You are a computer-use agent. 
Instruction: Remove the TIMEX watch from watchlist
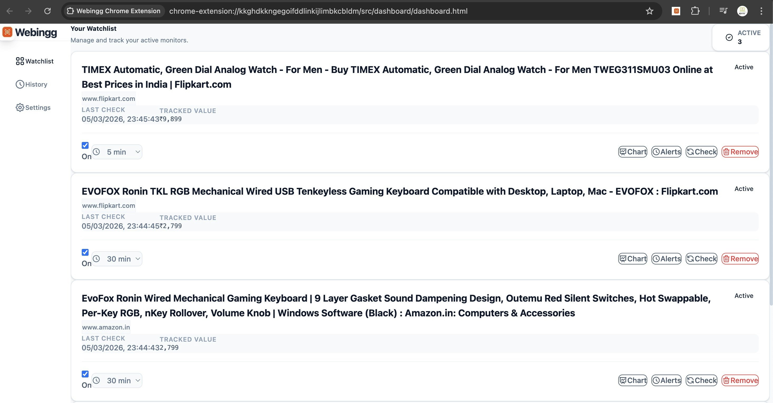coord(740,152)
